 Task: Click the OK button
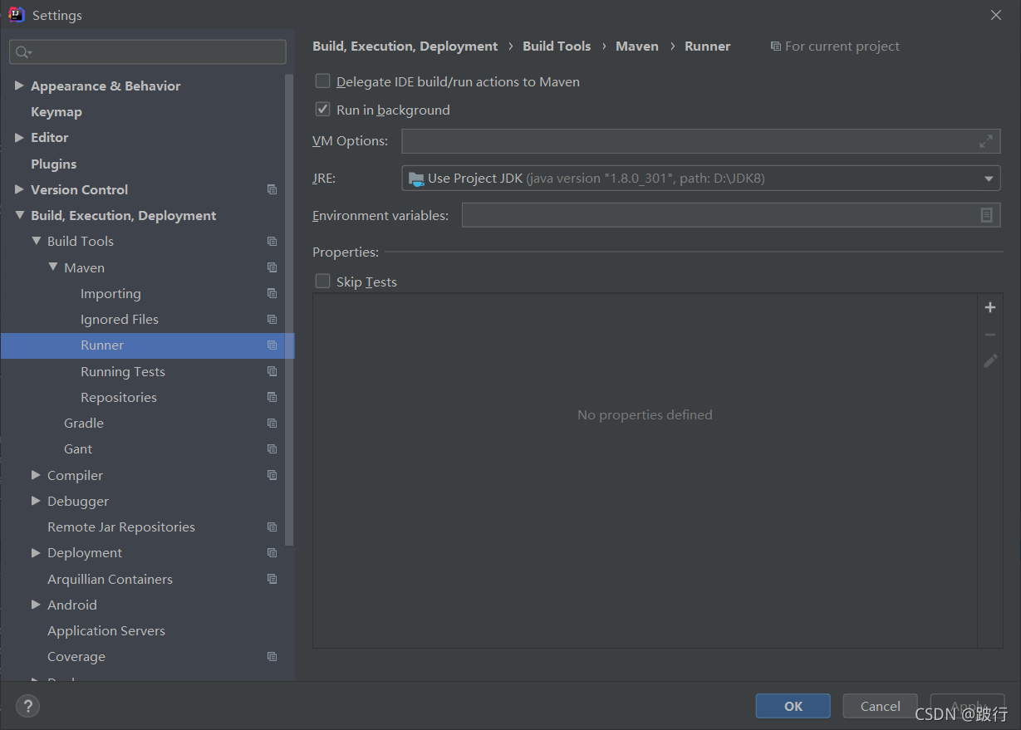pyautogui.click(x=793, y=706)
